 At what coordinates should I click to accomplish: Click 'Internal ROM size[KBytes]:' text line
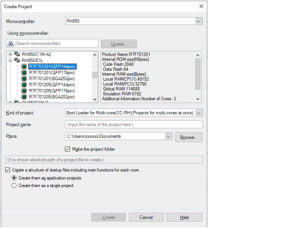point(126,60)
